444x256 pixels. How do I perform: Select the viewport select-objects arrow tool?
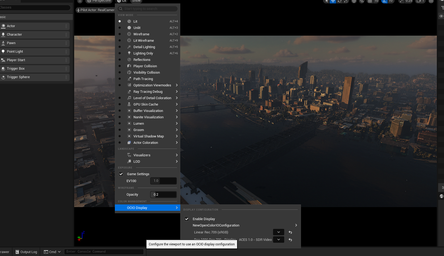click(x=326, y=1)
